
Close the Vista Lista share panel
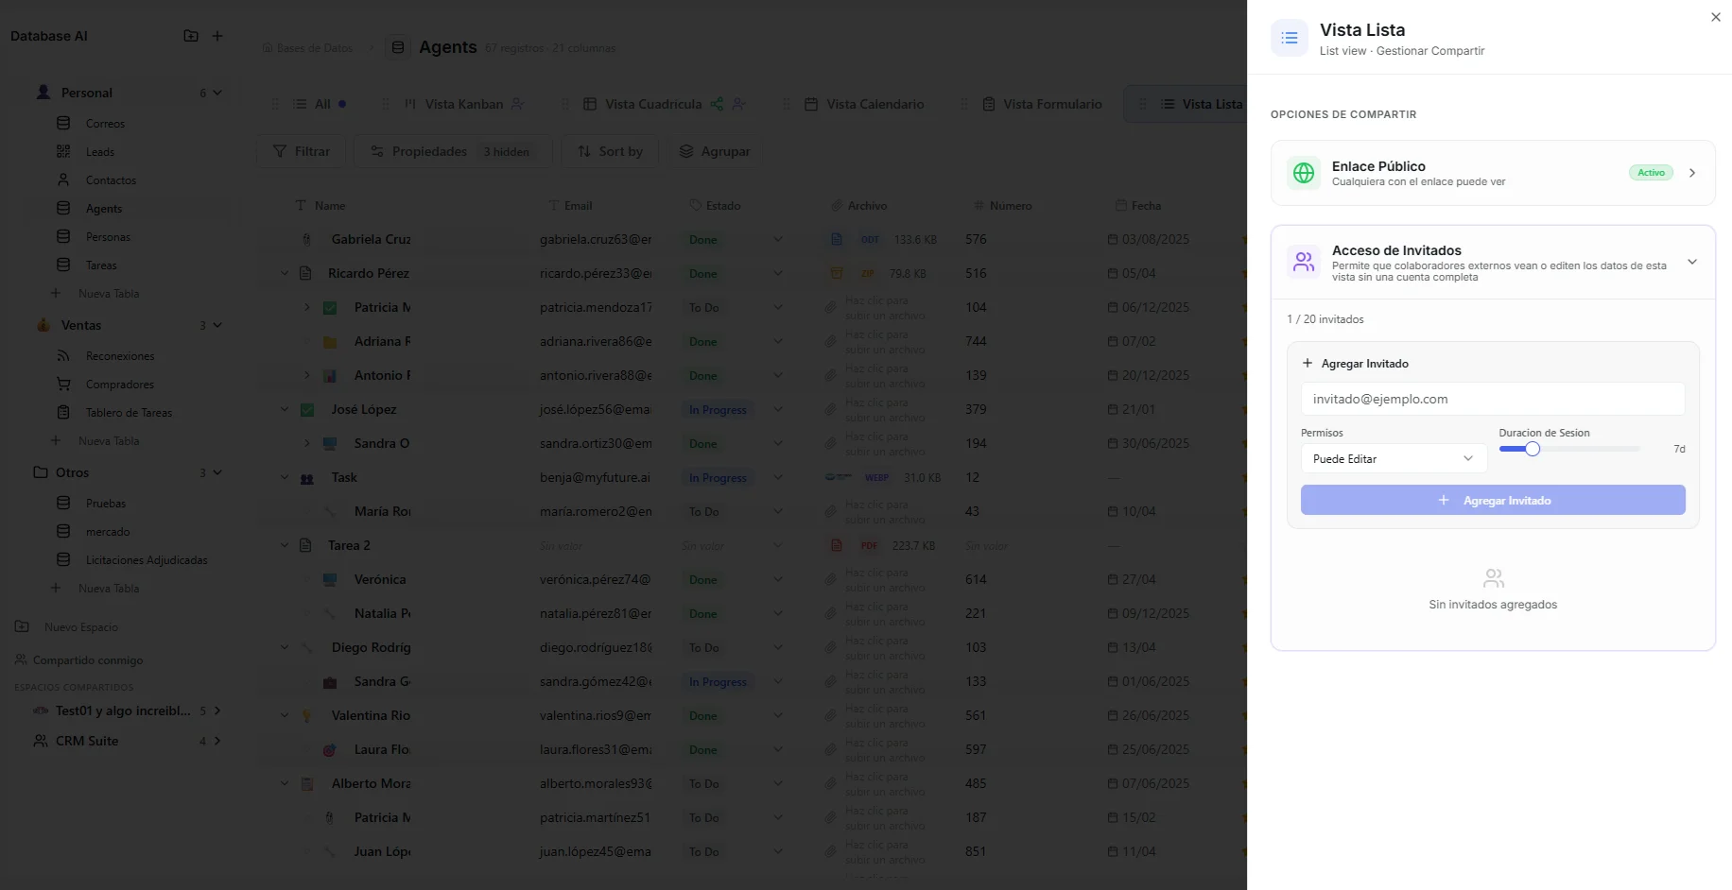pos(1716,17)
